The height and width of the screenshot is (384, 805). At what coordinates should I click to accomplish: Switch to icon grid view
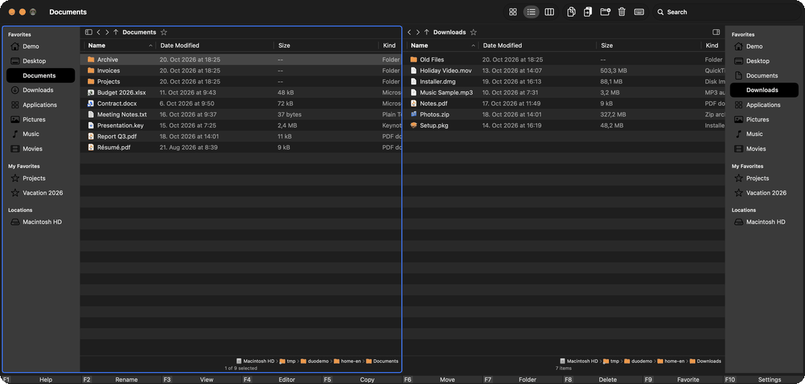tap(512, 12)
